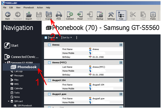The width and height of the screenshot is (161, 108).
Task: Click the MOBILedit! title bar icon
Action: click(3, 3)
